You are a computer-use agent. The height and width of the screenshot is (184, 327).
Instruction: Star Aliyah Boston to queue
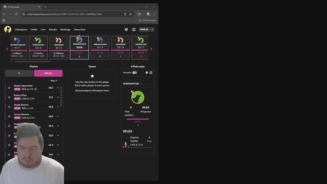click(x=9, y=107)
